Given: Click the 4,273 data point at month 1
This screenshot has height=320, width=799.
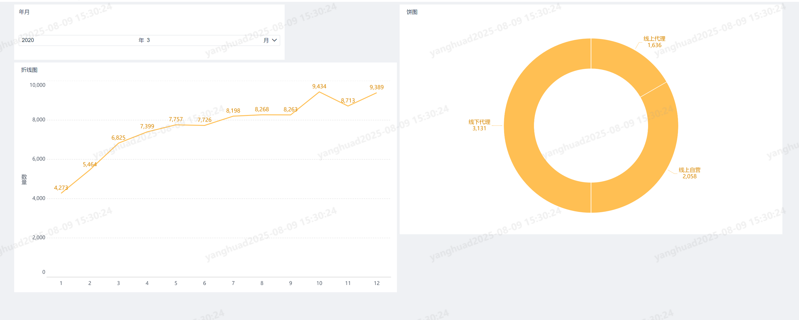Looking at the screenshot, I should coord(61,193).
